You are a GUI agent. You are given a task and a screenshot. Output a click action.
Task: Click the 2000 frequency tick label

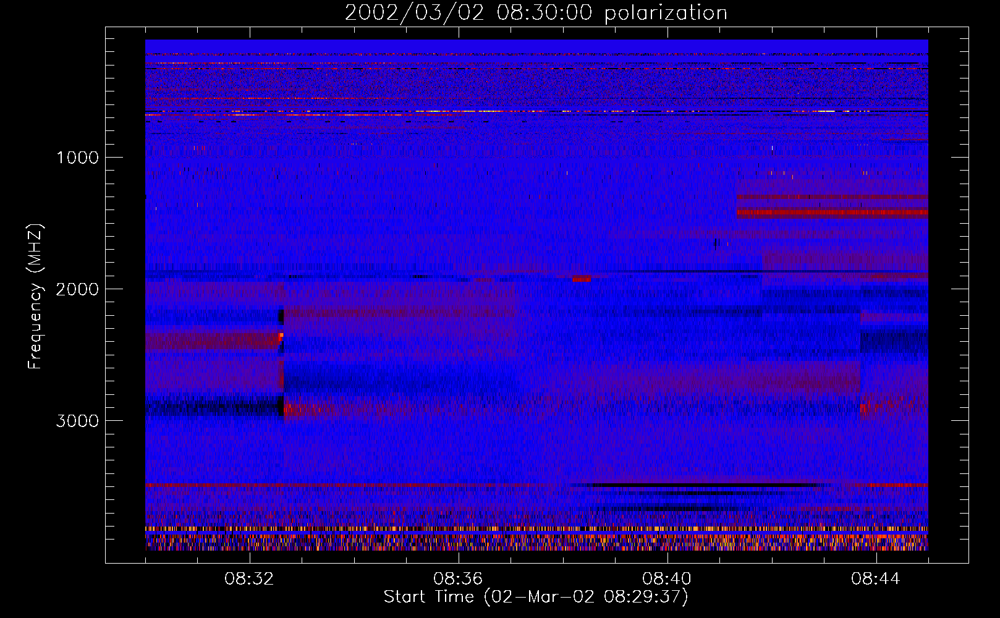pos(78,289)
